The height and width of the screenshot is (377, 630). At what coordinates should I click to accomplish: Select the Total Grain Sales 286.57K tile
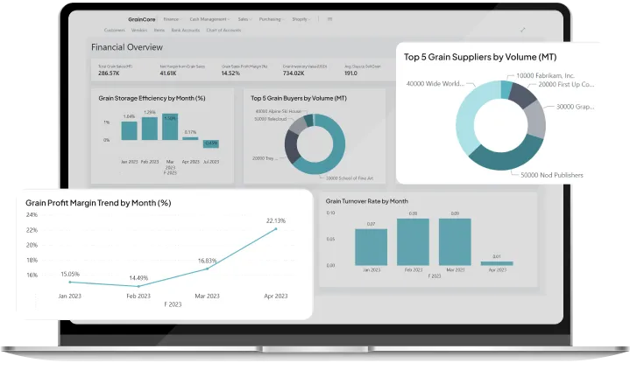point(112,71)
